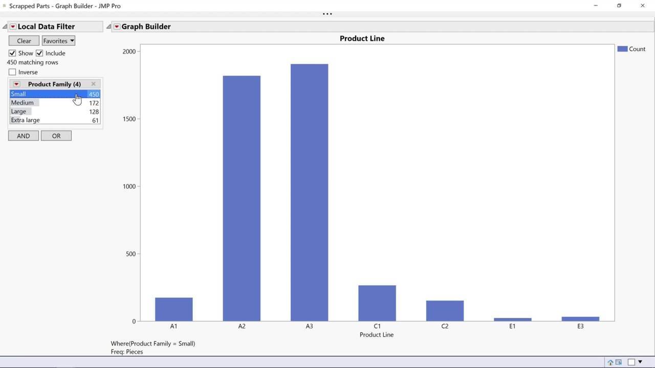Screen dimensions: 655x368
Task: Open the Graph Builder red triangle menu
Action: coord(117,27)
